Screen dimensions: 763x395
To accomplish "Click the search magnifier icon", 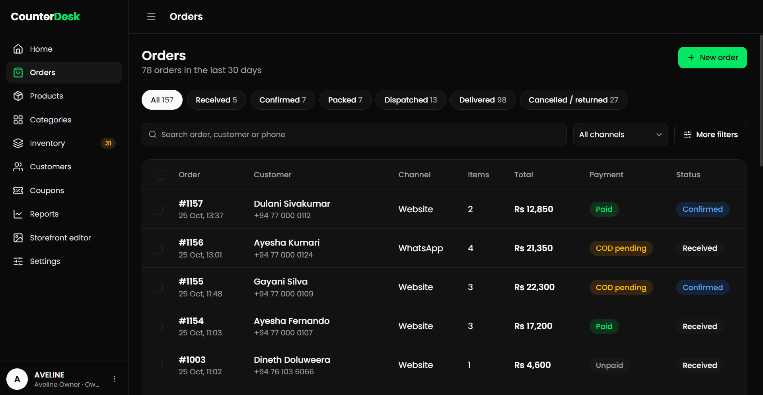I will 153,134.
